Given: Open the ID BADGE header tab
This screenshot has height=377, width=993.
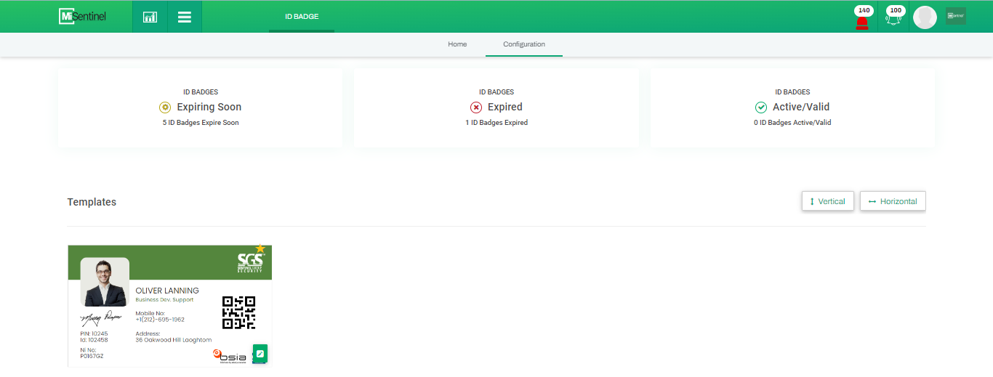Looking at the screenshot, I should tap(302, 16).
